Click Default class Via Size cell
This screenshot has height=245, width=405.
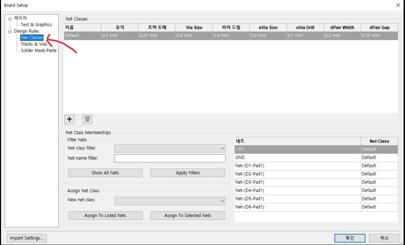click(194, 35)
